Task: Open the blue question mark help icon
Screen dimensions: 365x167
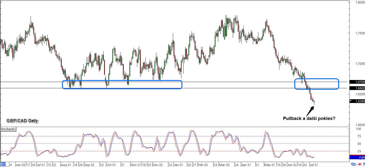Action: click(363, 164)
